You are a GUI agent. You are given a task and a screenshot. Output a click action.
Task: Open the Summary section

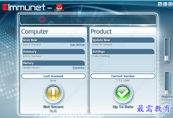point(54,52)
